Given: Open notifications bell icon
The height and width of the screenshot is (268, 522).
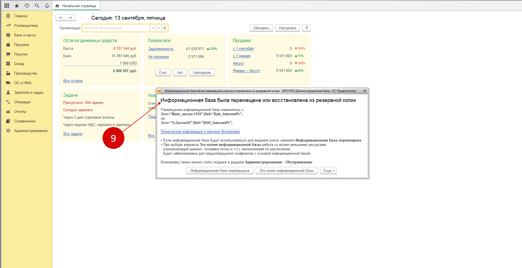Looking at the screenshot, I should point(47,6).
